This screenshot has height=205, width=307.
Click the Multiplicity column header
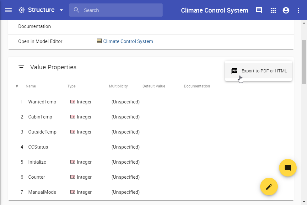click(x=118, y=86)
